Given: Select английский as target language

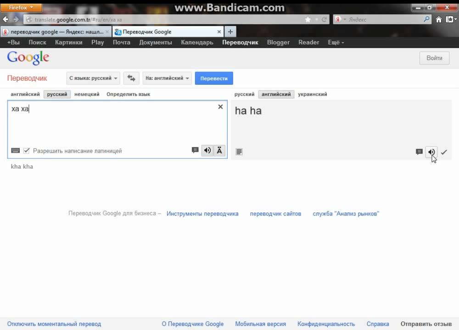Looking at the screenshot, I should [276, 94].
